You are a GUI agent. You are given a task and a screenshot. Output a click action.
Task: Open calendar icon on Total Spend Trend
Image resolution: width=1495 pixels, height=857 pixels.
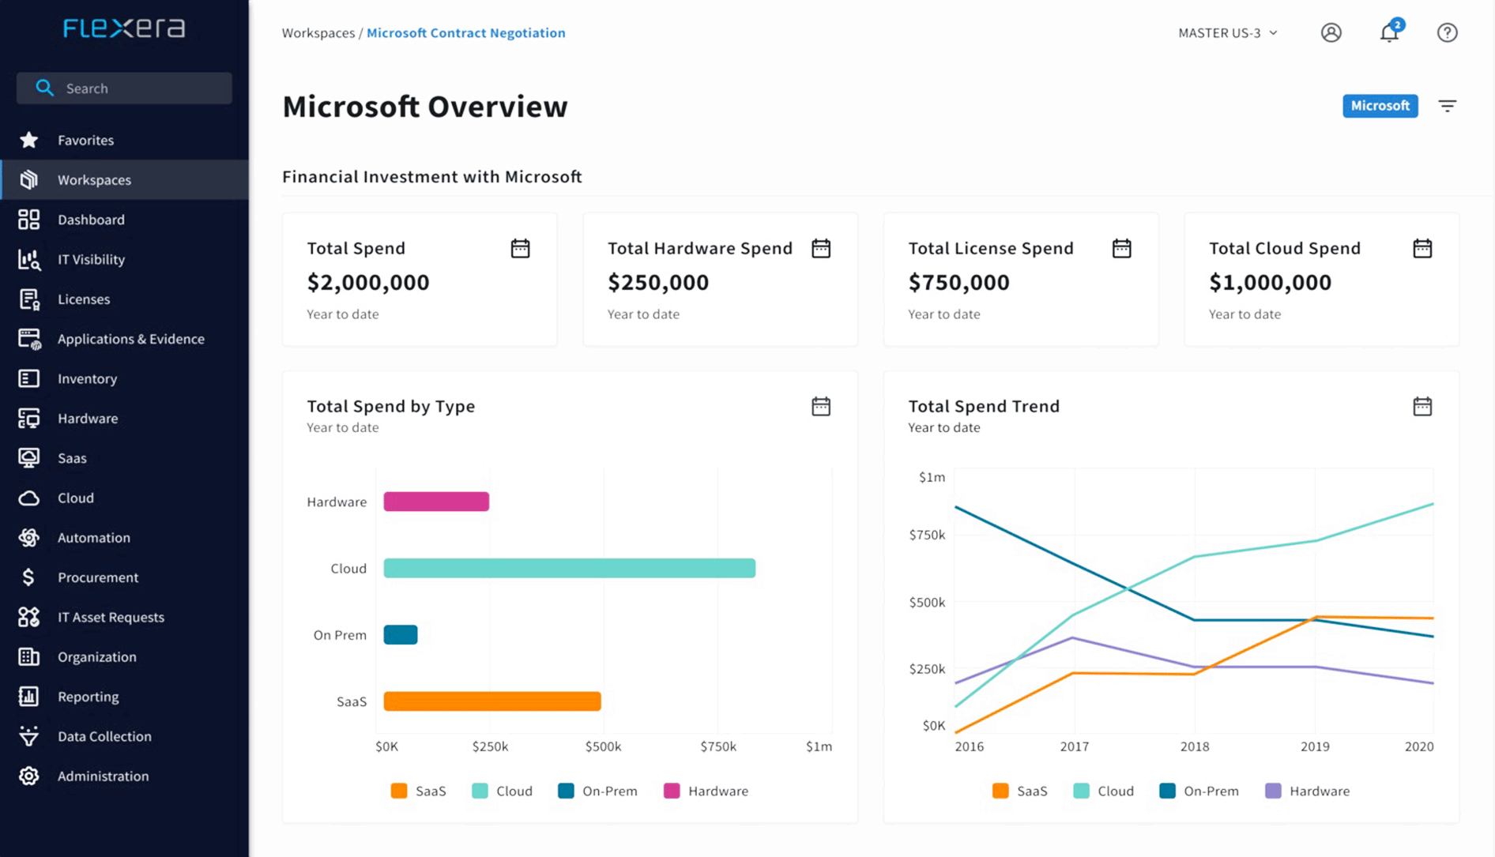[x=1422, y=406]
